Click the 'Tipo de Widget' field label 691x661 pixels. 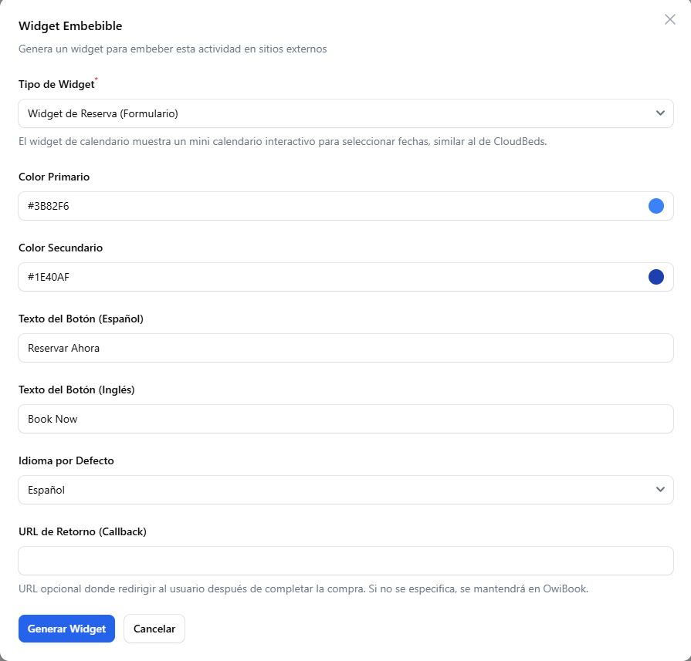pyautogui.click(x=56, y=85)
